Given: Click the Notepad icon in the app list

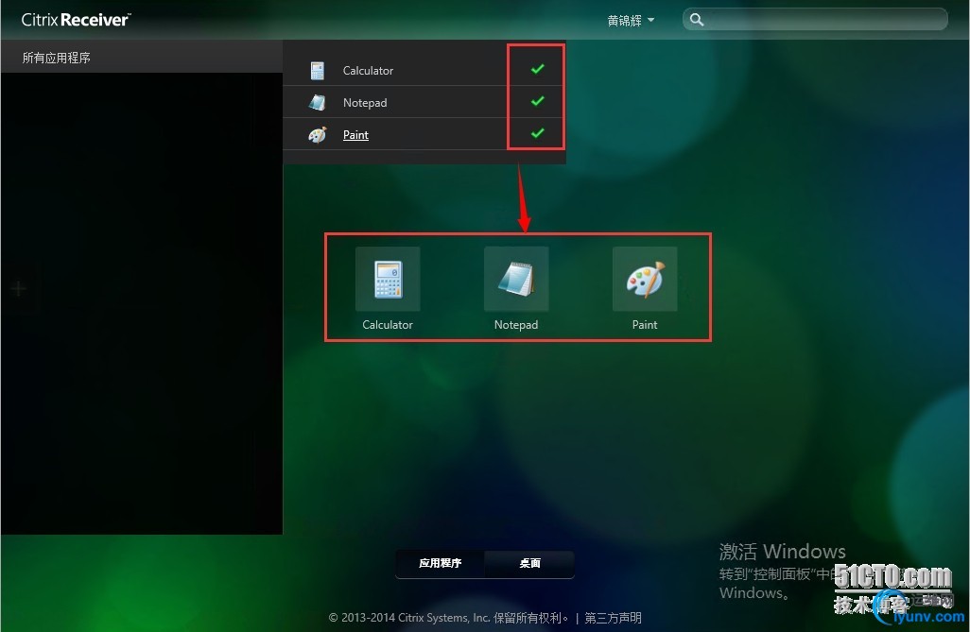Looking at the screenshot, I should click(x=318, y=103).
